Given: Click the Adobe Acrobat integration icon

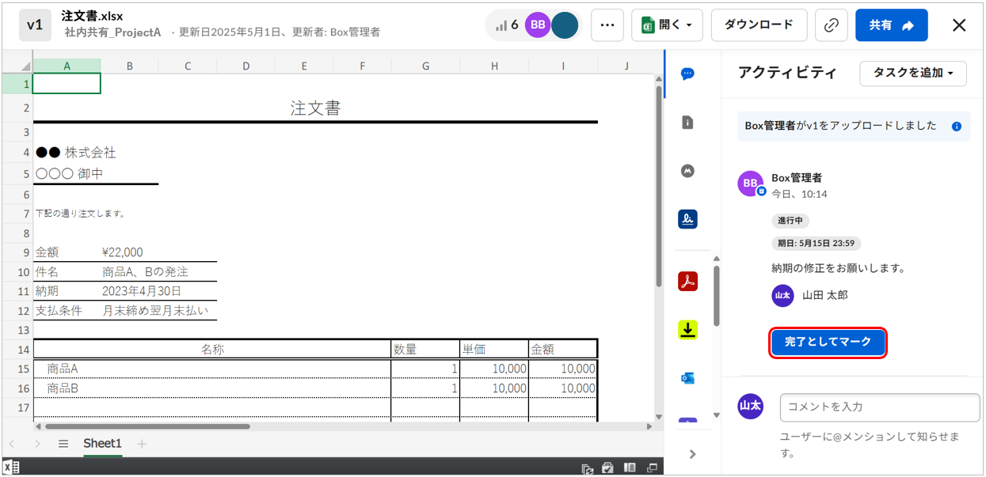Looking at the screenshot, I should tap(687, 281).
